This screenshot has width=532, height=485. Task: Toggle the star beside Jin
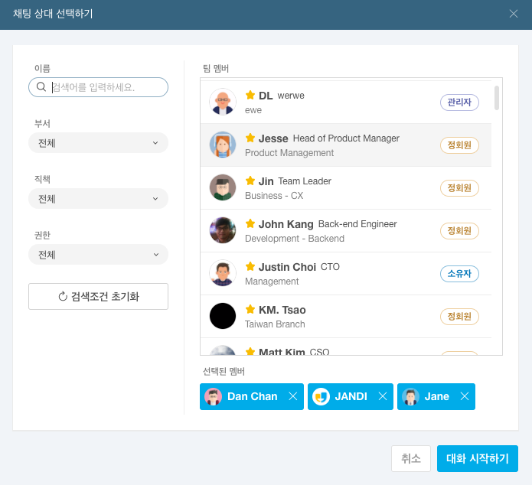click(250, 181)
